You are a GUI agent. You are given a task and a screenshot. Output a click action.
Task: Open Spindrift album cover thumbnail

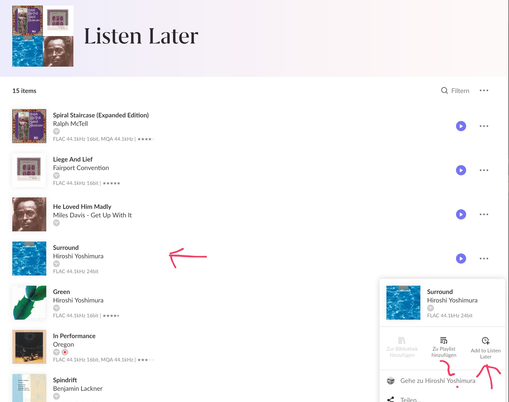pyautogui.click(x=29, y=388)
